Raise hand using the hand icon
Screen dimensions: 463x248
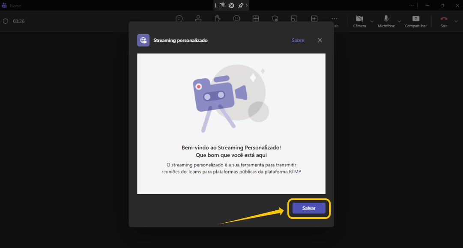(217, 18)
